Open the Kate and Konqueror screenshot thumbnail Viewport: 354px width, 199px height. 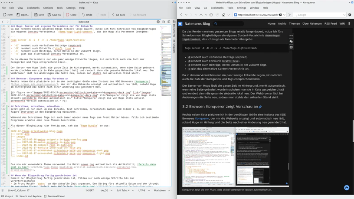tap(236, 157)
